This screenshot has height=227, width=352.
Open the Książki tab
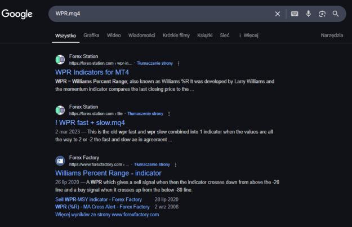(205, 35)
